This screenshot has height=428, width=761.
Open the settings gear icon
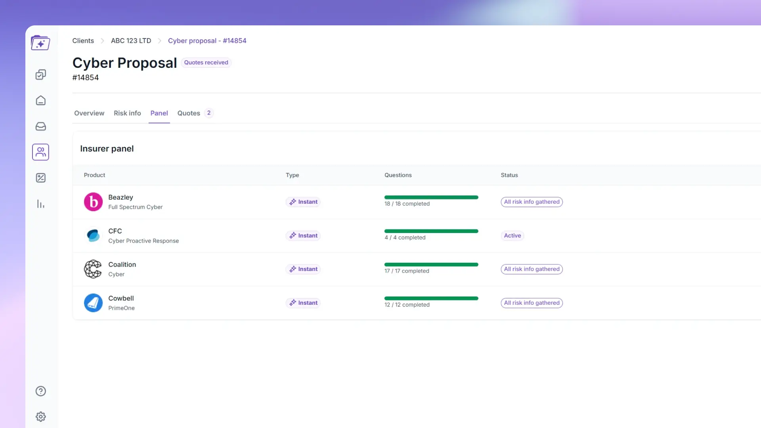pyautogui.click(x=40, y=417)
